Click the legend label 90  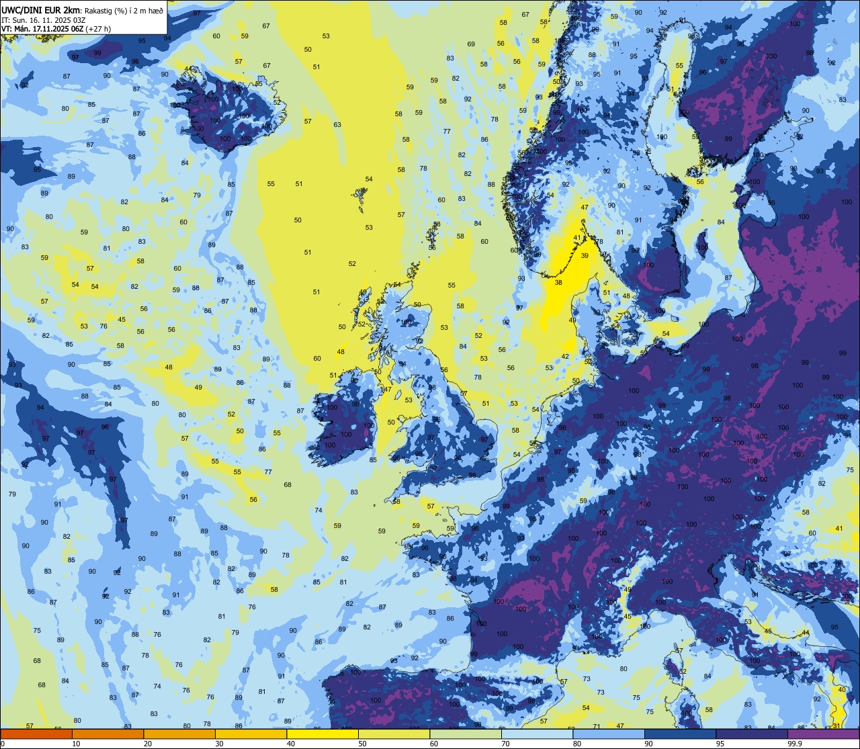648,744
